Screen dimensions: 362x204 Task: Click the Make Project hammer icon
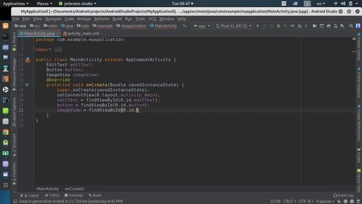click(184, 26)
